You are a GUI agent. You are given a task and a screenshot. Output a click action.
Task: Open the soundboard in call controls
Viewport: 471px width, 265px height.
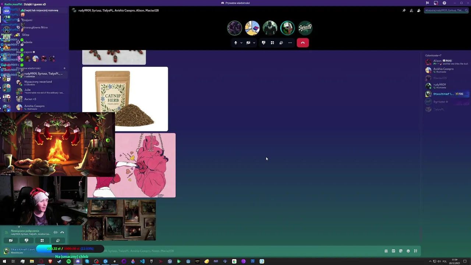pyautogui.click(x=281, y=43)
